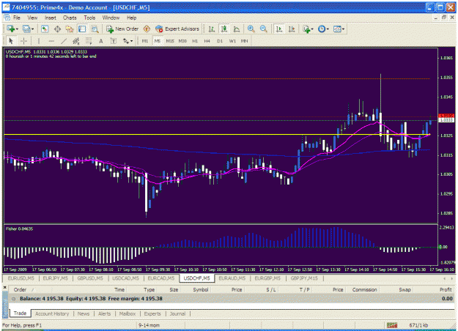
Task: Click the New Order button
Action: pyautogui.click(x=122, y=29)
